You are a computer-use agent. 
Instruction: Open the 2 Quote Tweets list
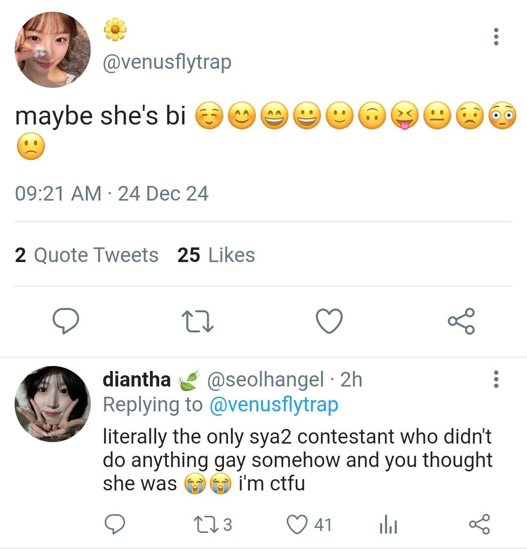86,255
